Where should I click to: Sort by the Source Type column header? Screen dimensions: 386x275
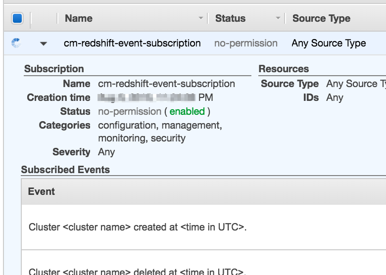click(x=321, y=18)
